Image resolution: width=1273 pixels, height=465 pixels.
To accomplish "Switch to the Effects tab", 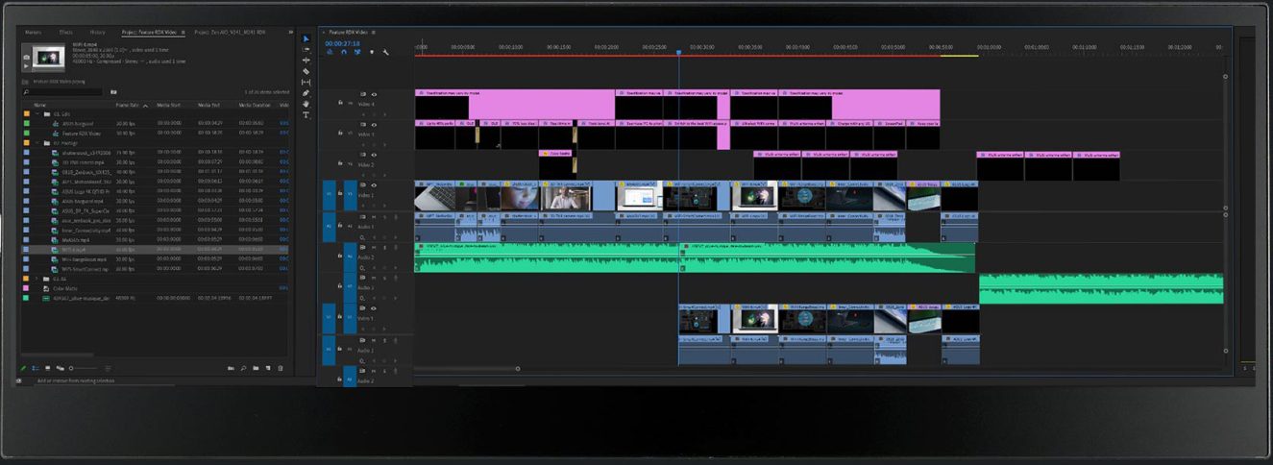I will (x=65, y=32).
